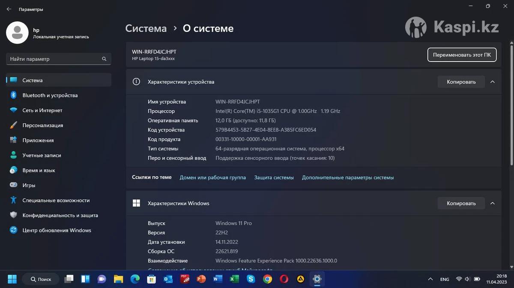The width and height of the screenshot is (514, 288).
Task: Launch Word from the taskbar
Action: pos(218,279)
